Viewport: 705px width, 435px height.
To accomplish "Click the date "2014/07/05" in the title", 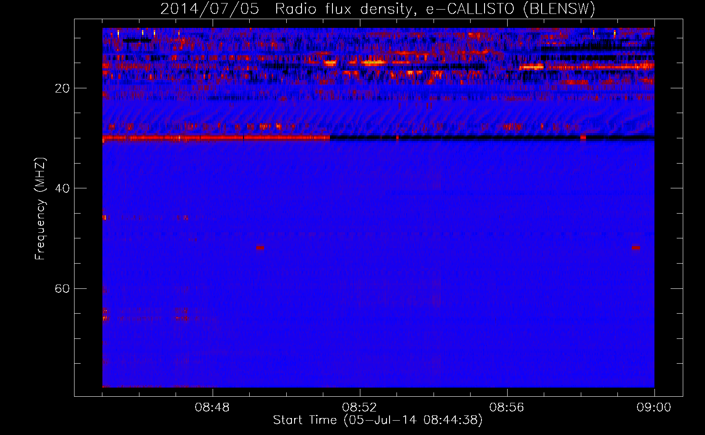I will (210, 9).
